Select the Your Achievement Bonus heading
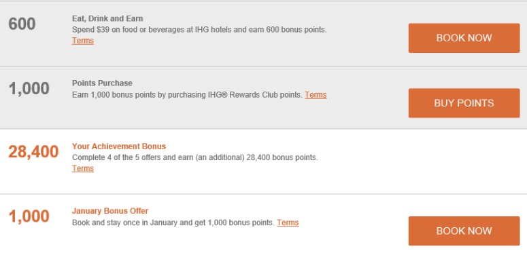Viewport: 527px width, 255px height. pos(118,146)
